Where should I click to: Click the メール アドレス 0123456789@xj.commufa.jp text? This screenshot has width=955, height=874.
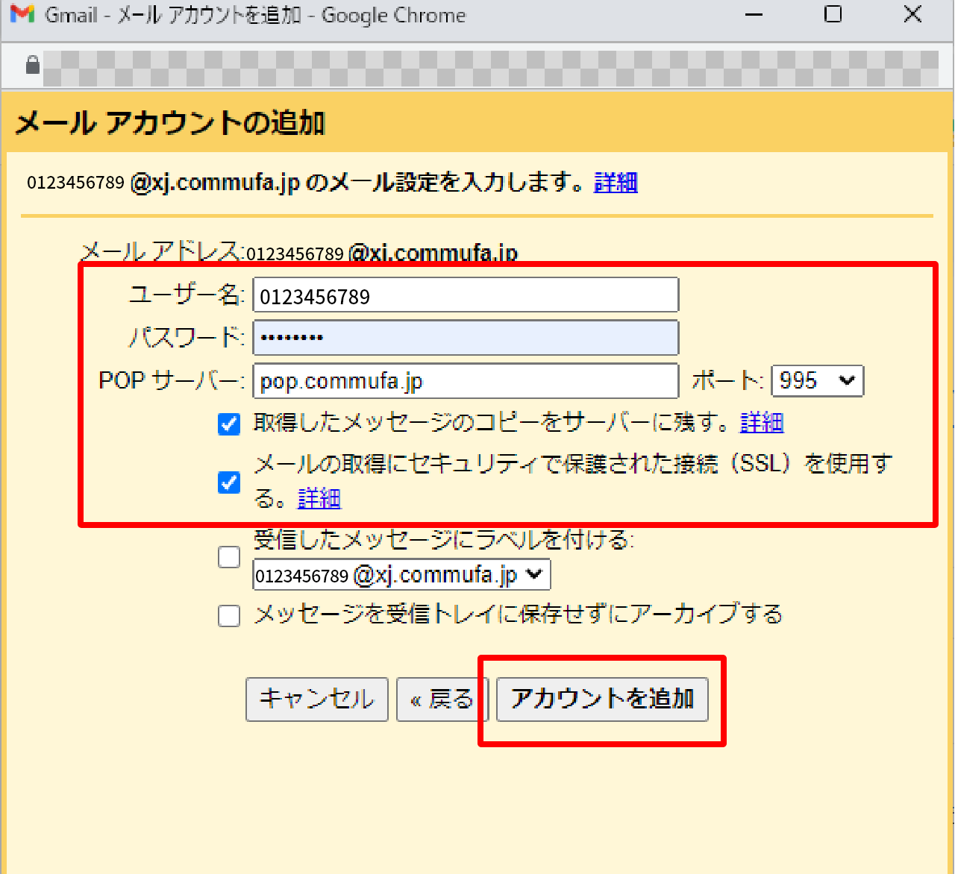tap(298, 252)
